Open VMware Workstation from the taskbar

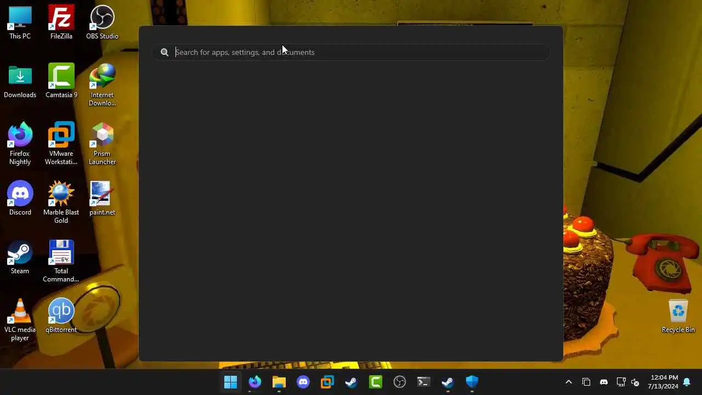327,382
